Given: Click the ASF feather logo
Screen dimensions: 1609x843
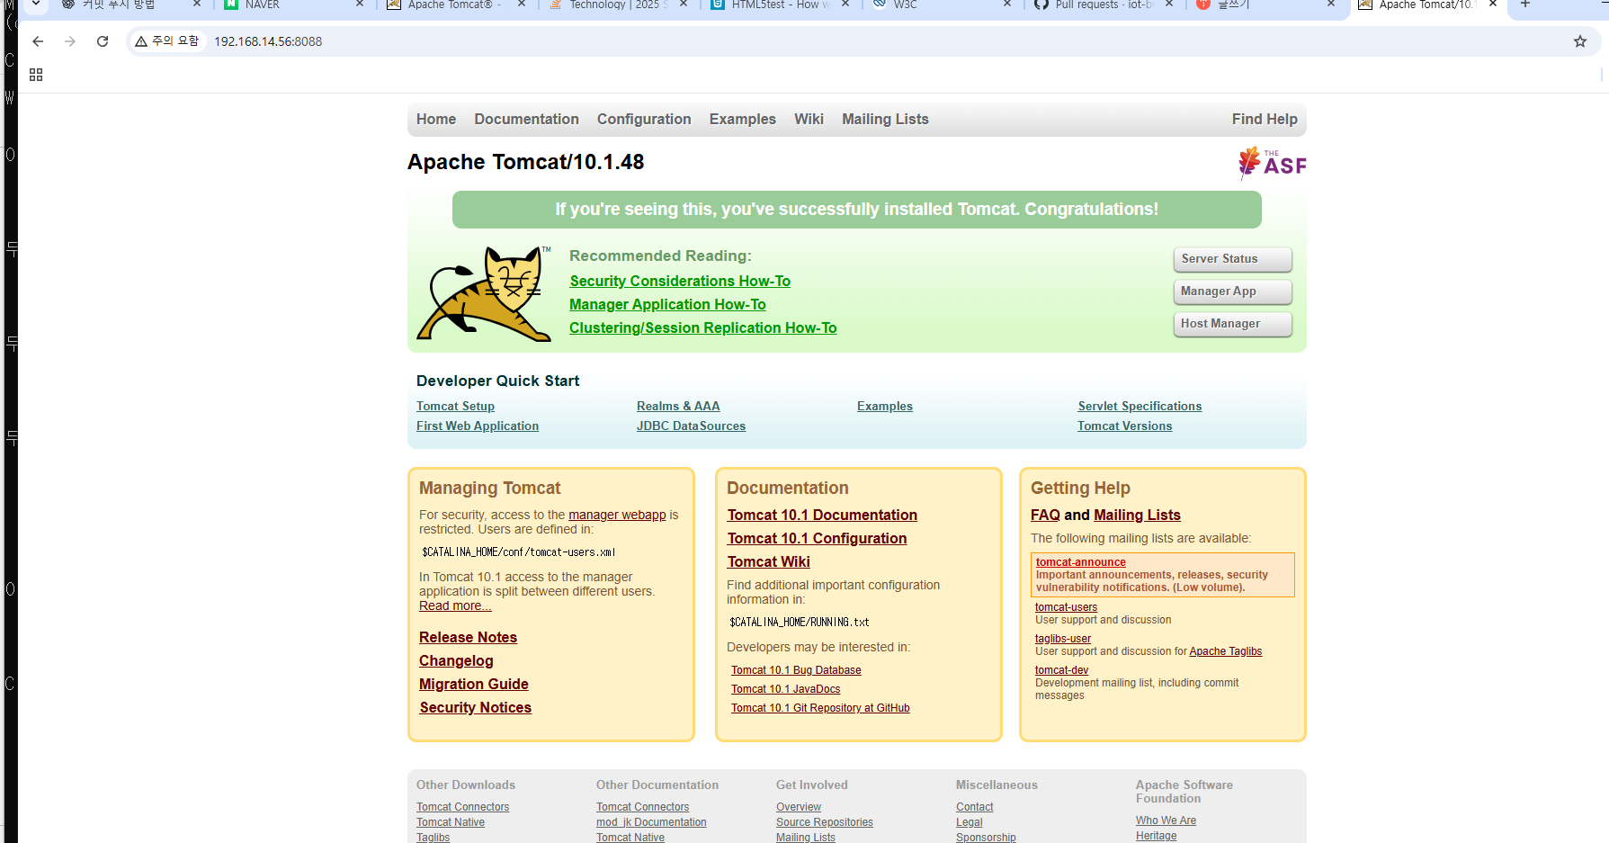Looking at the screenshot, I should point(1272,163).
